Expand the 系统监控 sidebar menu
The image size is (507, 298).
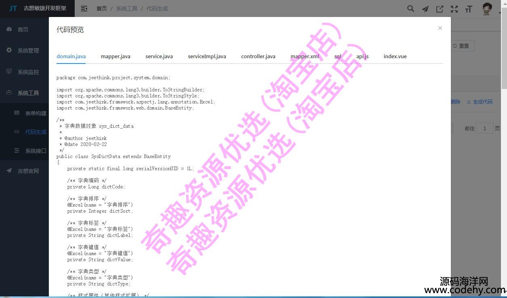28,72
